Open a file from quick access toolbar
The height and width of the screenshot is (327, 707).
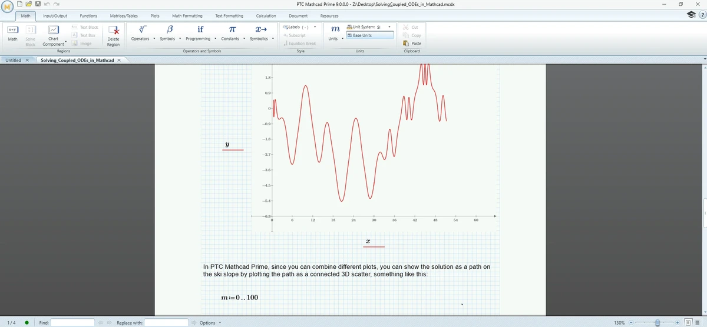click(28, 4)
